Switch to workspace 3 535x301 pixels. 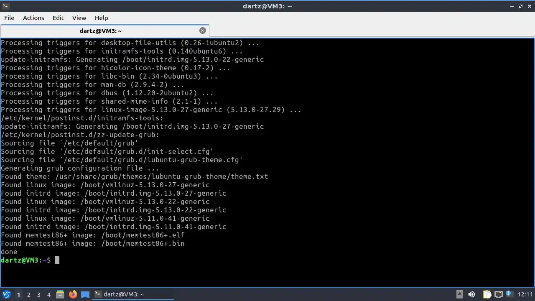[38, 295]
